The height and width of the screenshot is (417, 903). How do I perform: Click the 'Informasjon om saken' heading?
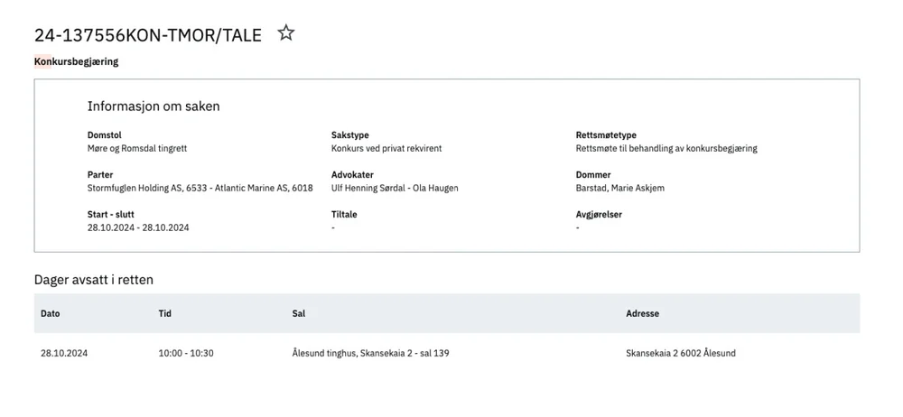pos(154,107)
